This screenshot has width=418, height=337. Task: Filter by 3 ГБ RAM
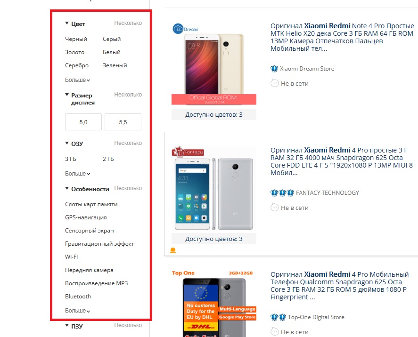point(70,159)
